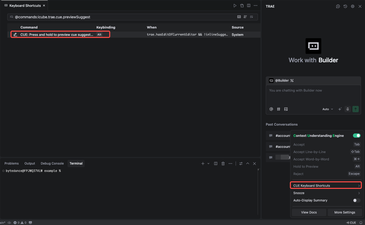The height and width of the screenshot is (225, 365).
Task: Enable Auto-Display Summary
Action: pos(356,200)
